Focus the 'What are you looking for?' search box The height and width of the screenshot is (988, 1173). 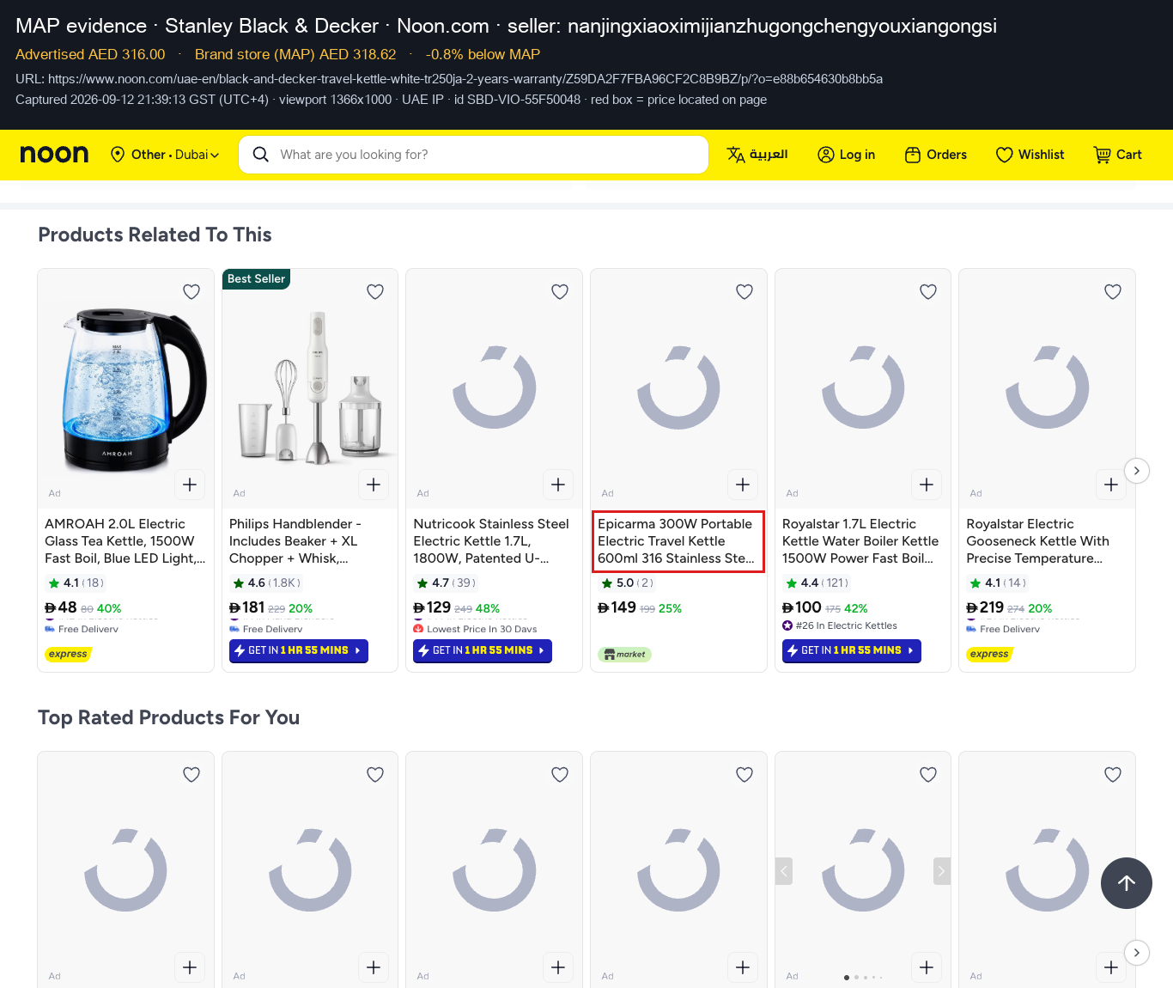coord(473,155)
